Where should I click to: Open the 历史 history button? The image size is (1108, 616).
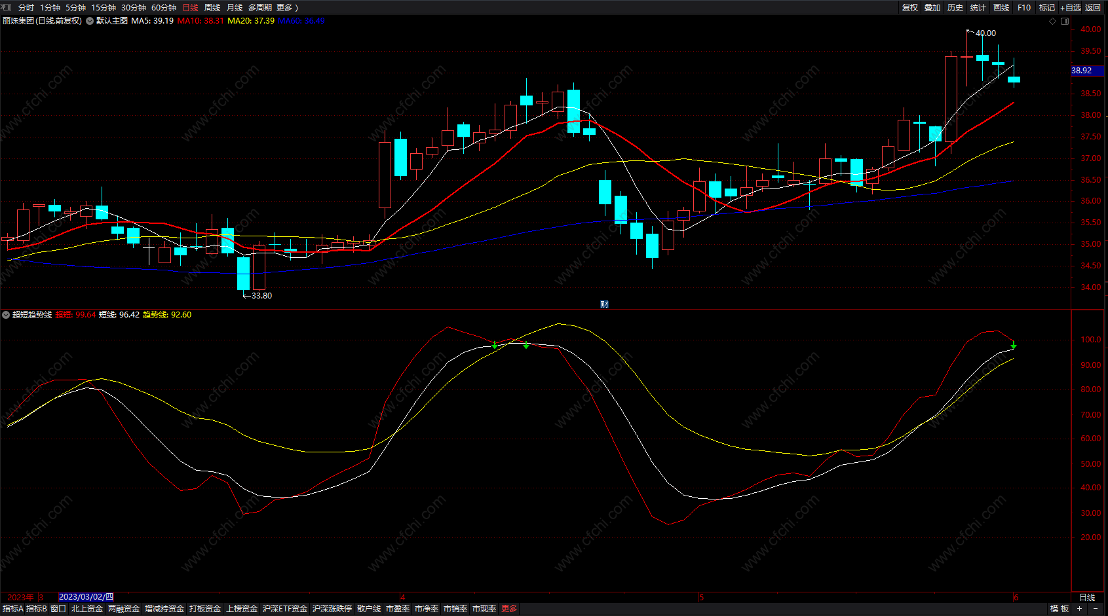pyautogui.click(x=955, y=8)
